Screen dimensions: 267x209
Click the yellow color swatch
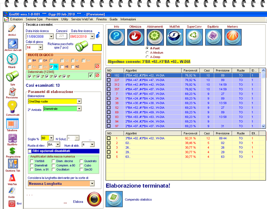97,47
